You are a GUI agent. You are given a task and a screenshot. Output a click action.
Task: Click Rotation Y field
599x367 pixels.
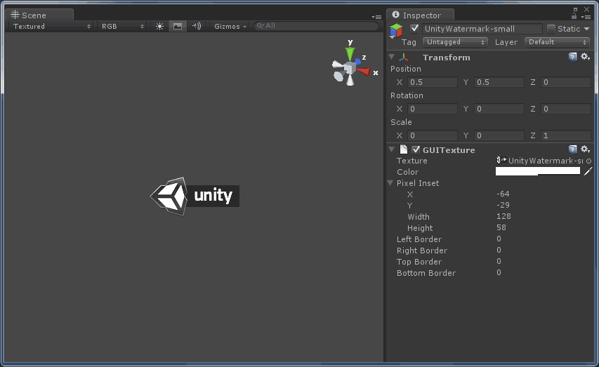coord(499,109)
